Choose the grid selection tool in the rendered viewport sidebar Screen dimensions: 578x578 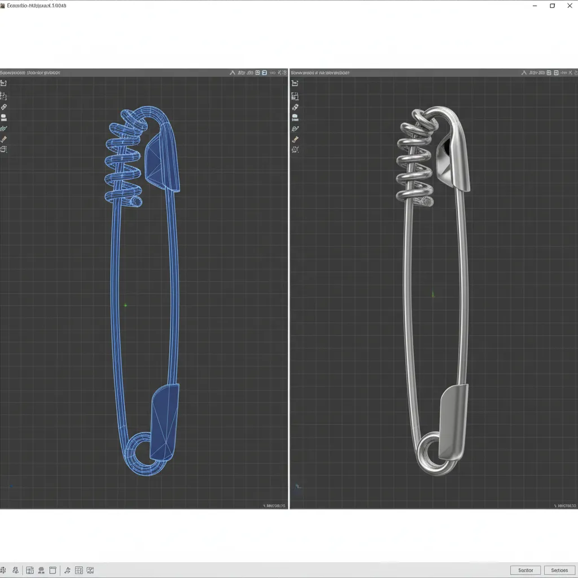[295, 97]
